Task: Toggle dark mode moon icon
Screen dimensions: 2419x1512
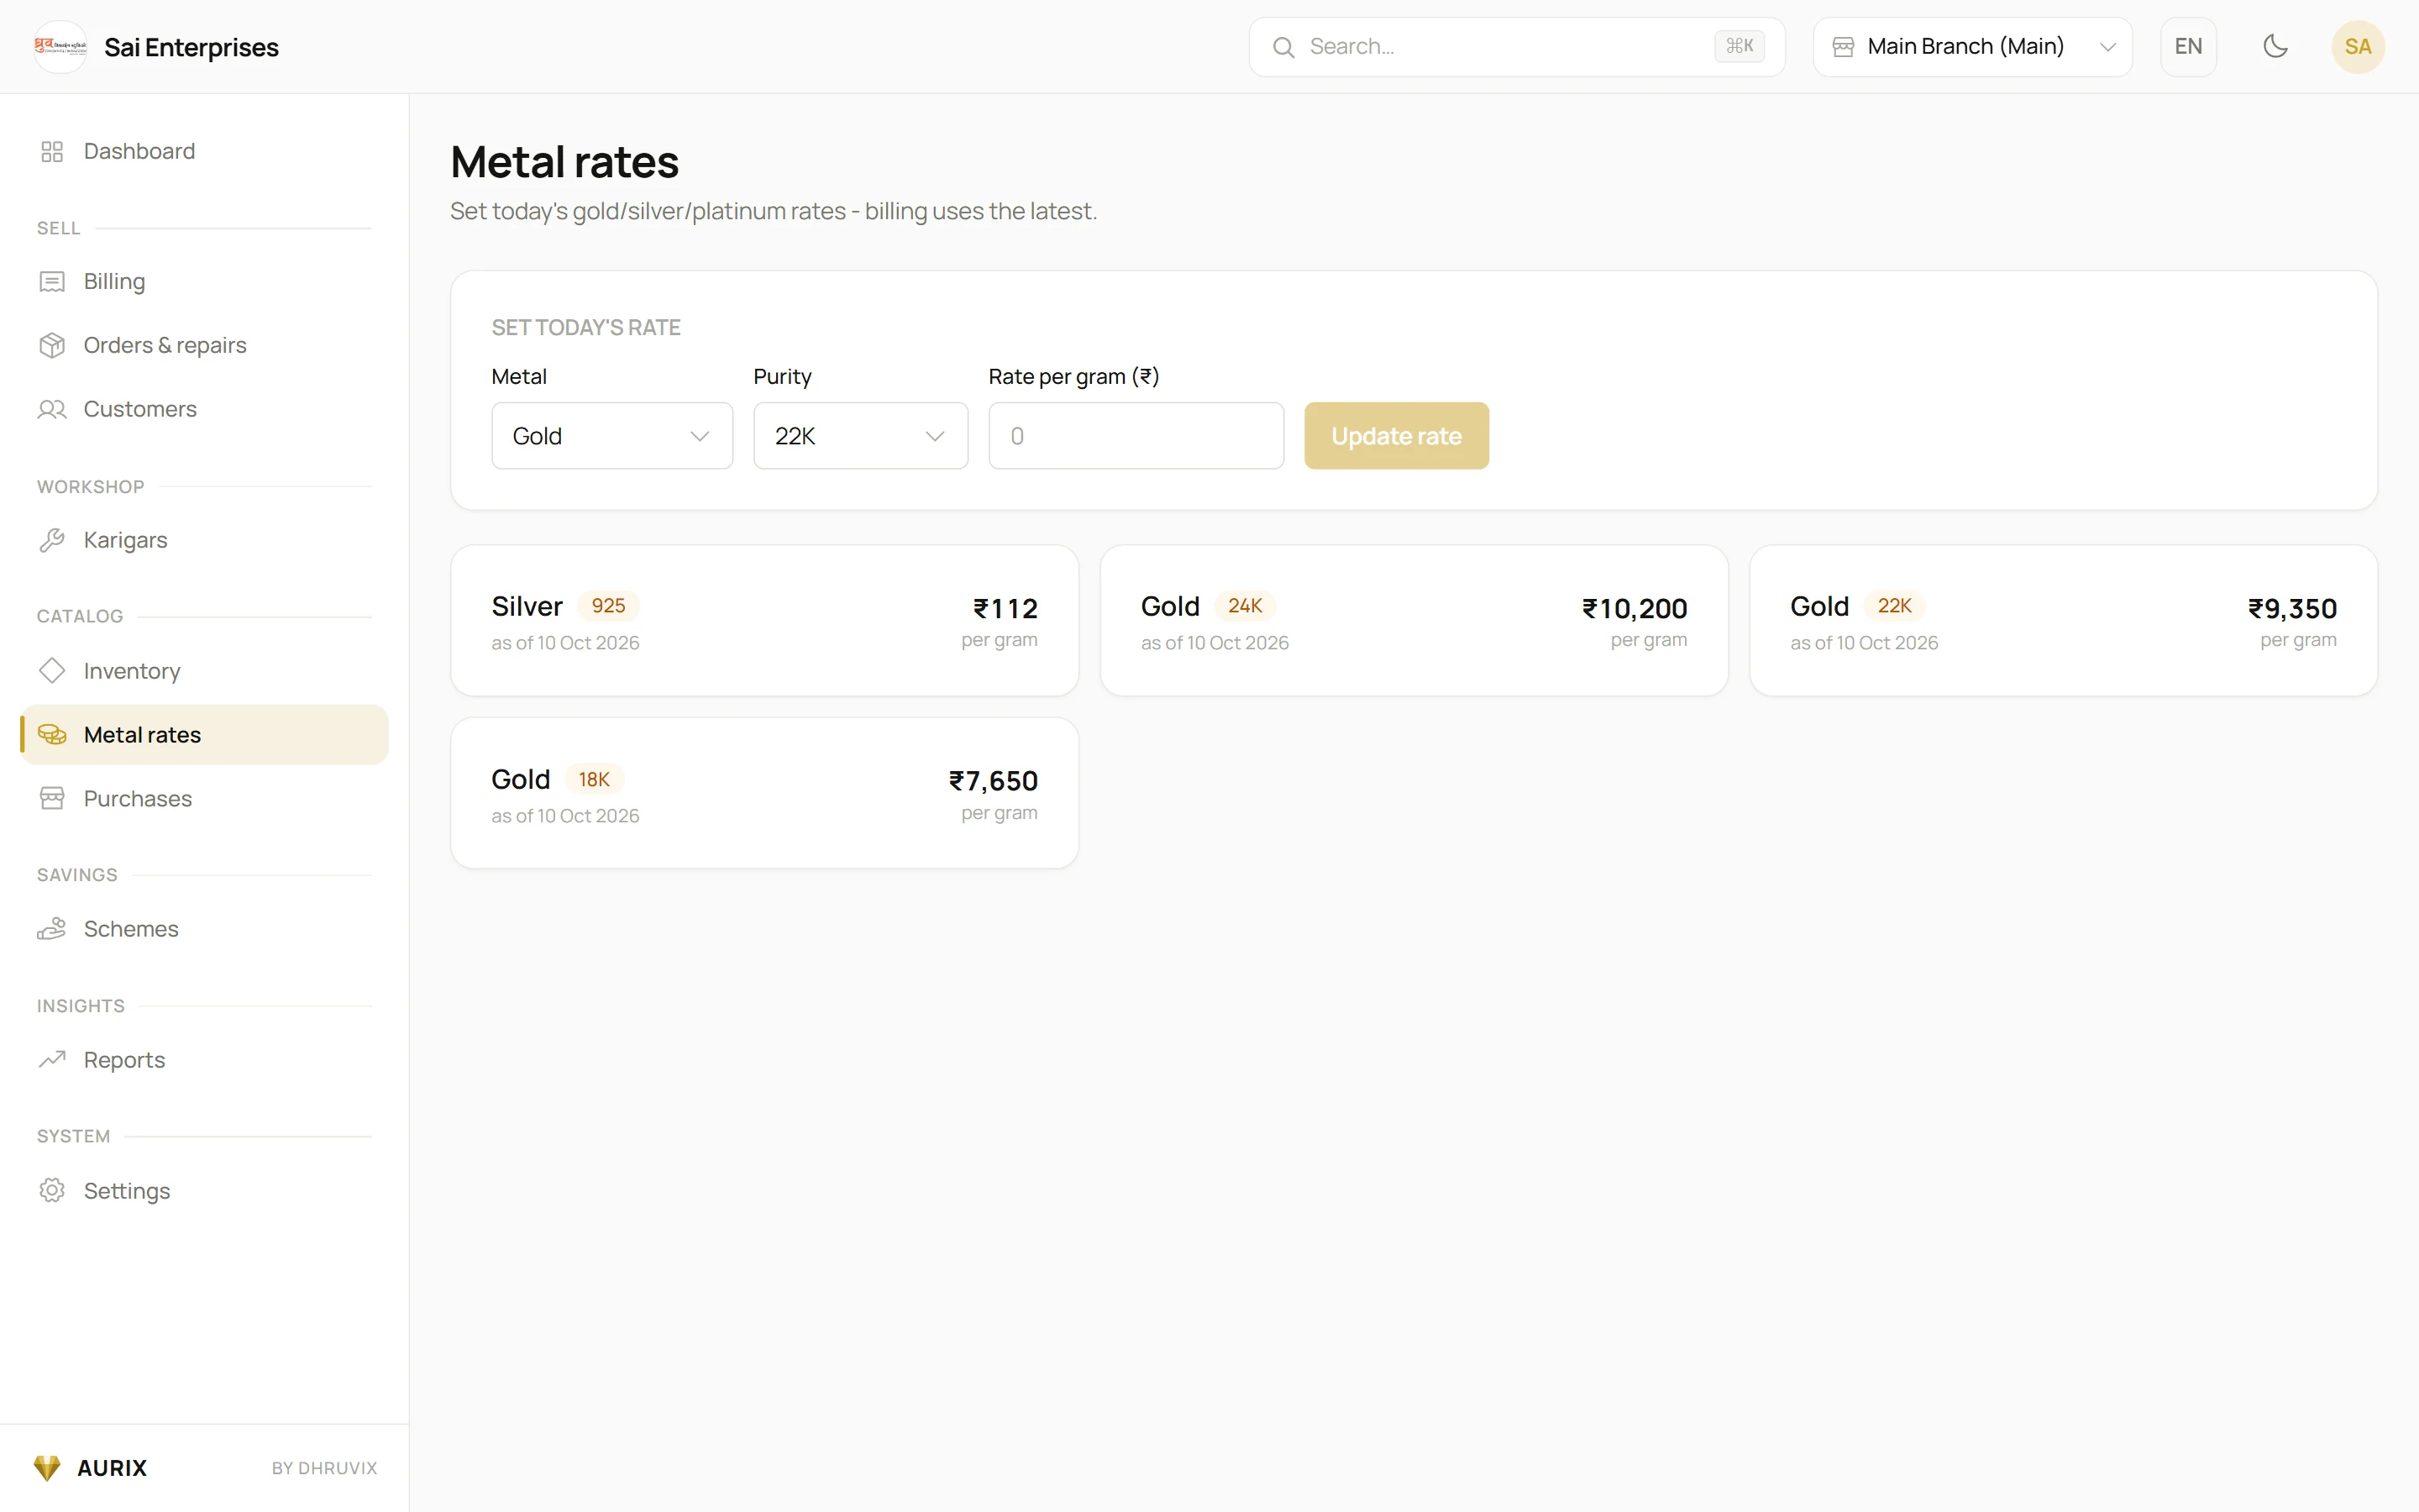Action: point(2275,46)
